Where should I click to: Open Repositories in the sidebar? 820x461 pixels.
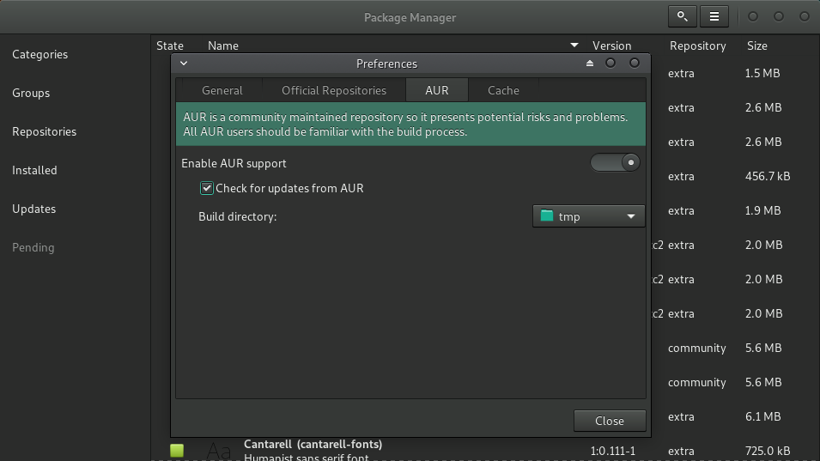pyautogui.click(x=45, y=131)
